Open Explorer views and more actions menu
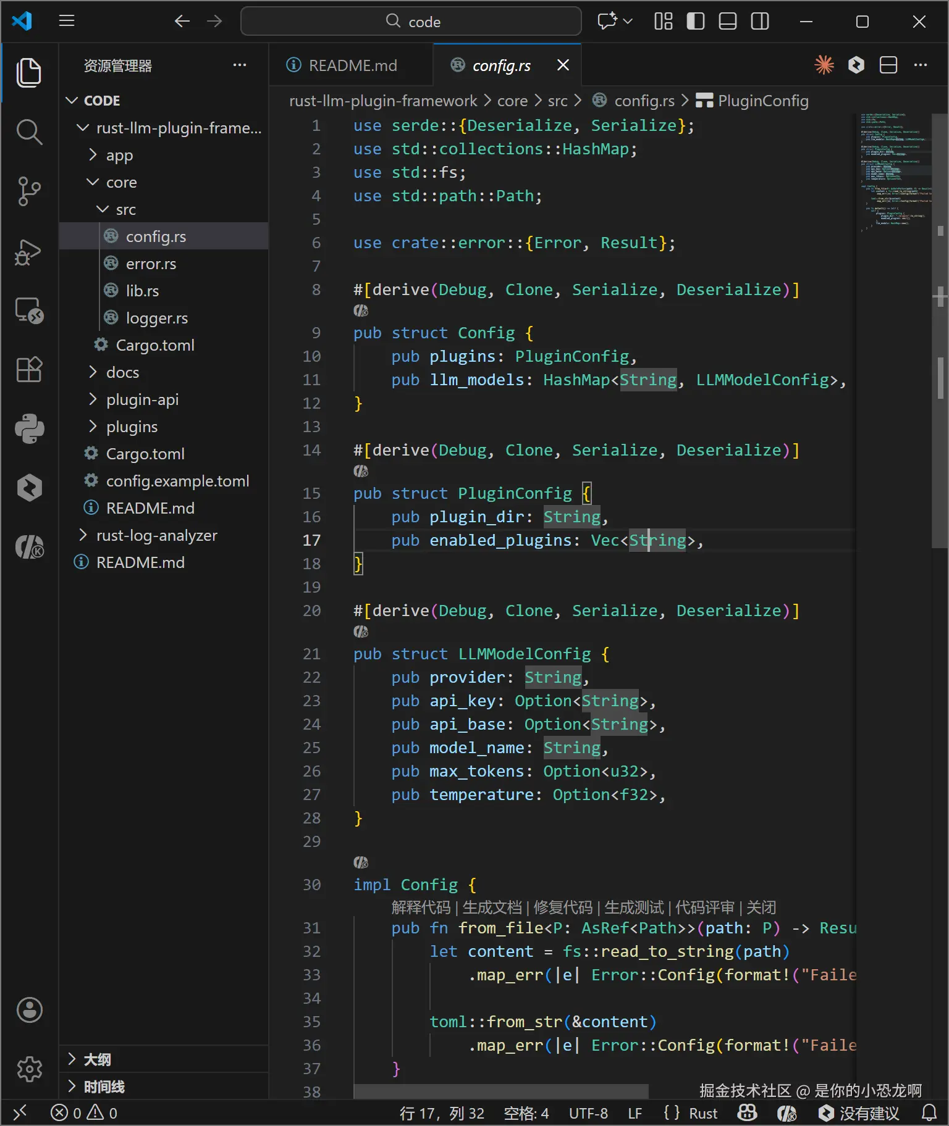The image size is (949, 1126). click(240, 65)
